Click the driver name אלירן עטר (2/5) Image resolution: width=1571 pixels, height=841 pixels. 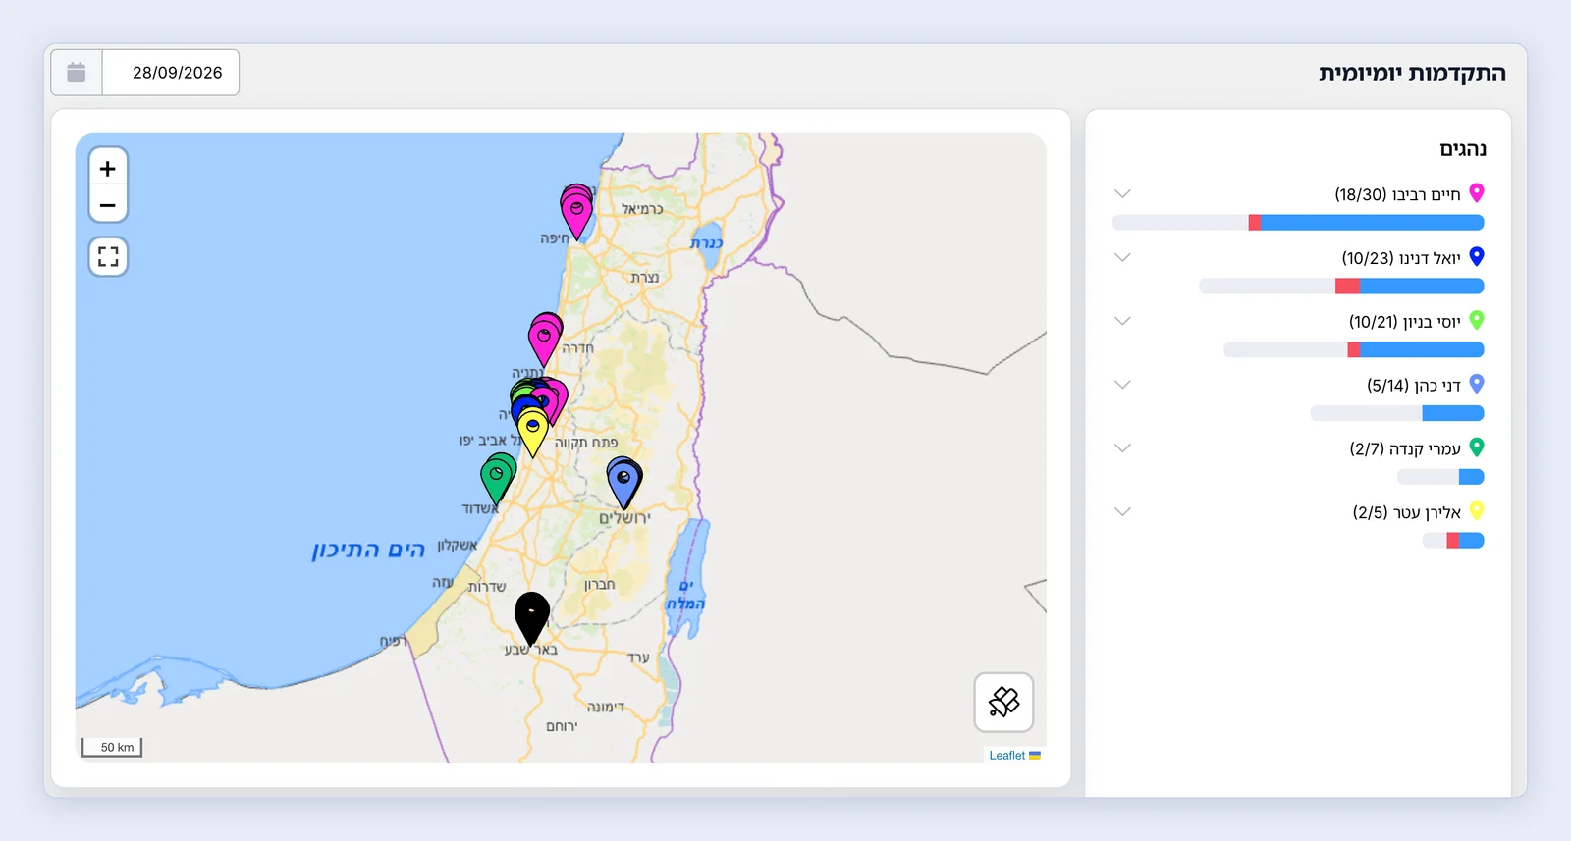[x=1407, y=512]
